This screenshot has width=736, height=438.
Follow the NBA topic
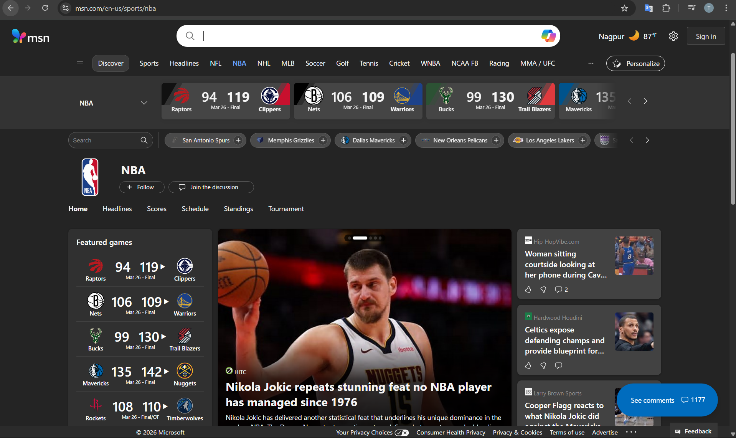142,187
